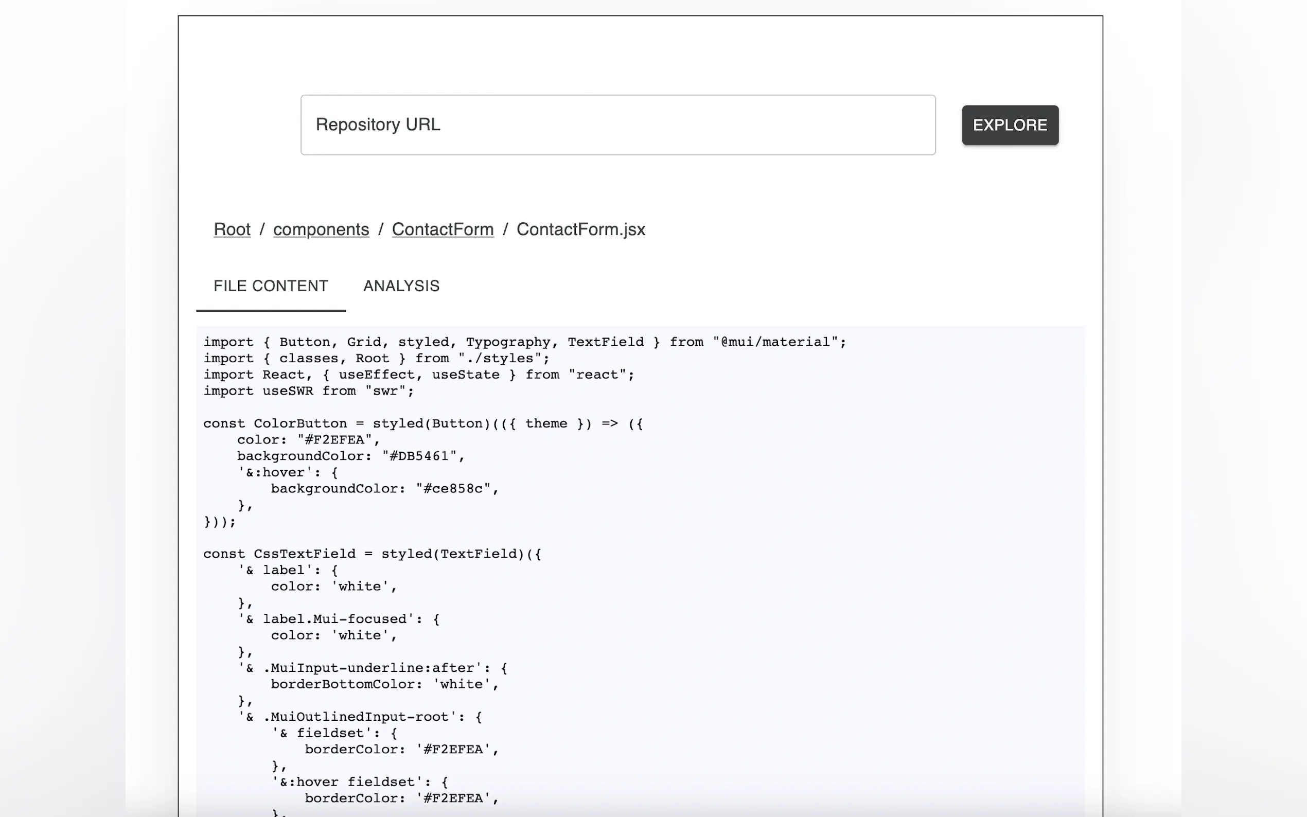Navigate to ContactForm folder breadcrumb
Viewport: 1307px width, 817px height.
443,229
